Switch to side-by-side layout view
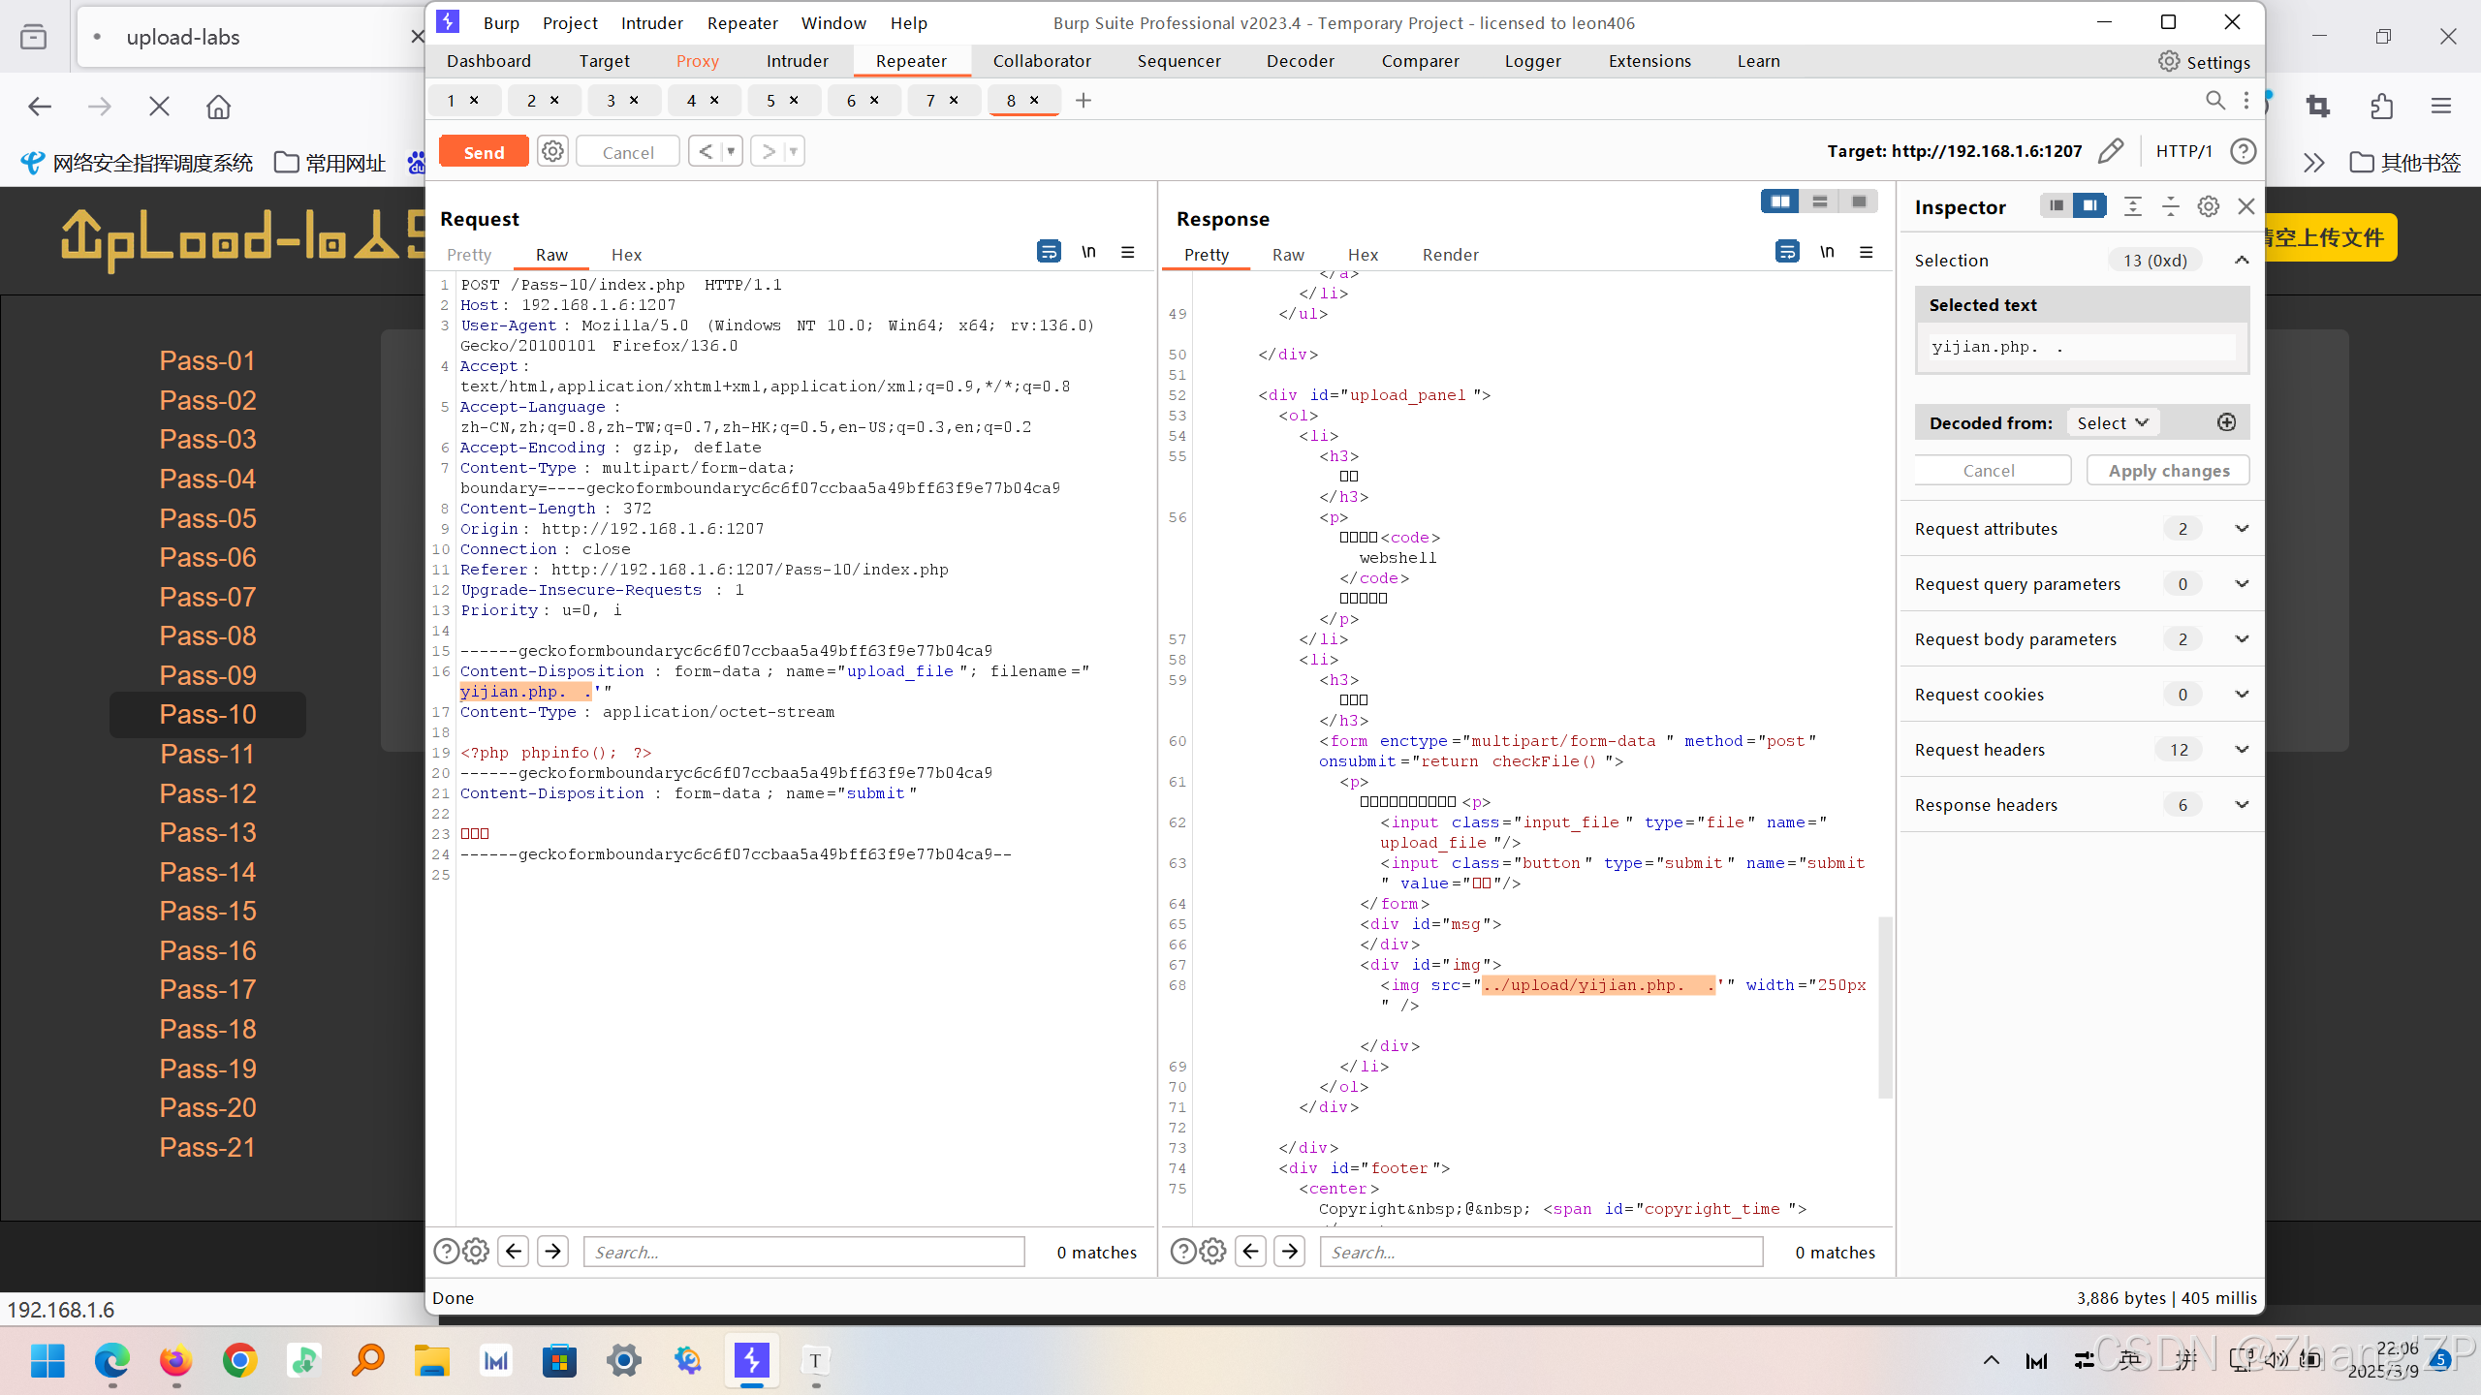The width and height of the screenshot is (2481, 1395). point(1779,201)
